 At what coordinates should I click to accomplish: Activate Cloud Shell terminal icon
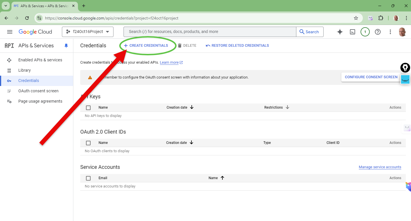coord(353,32)
